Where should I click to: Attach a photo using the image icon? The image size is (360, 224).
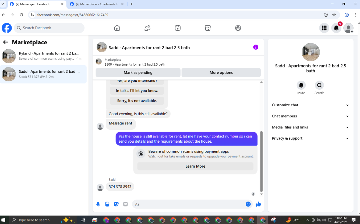point(107,204)
